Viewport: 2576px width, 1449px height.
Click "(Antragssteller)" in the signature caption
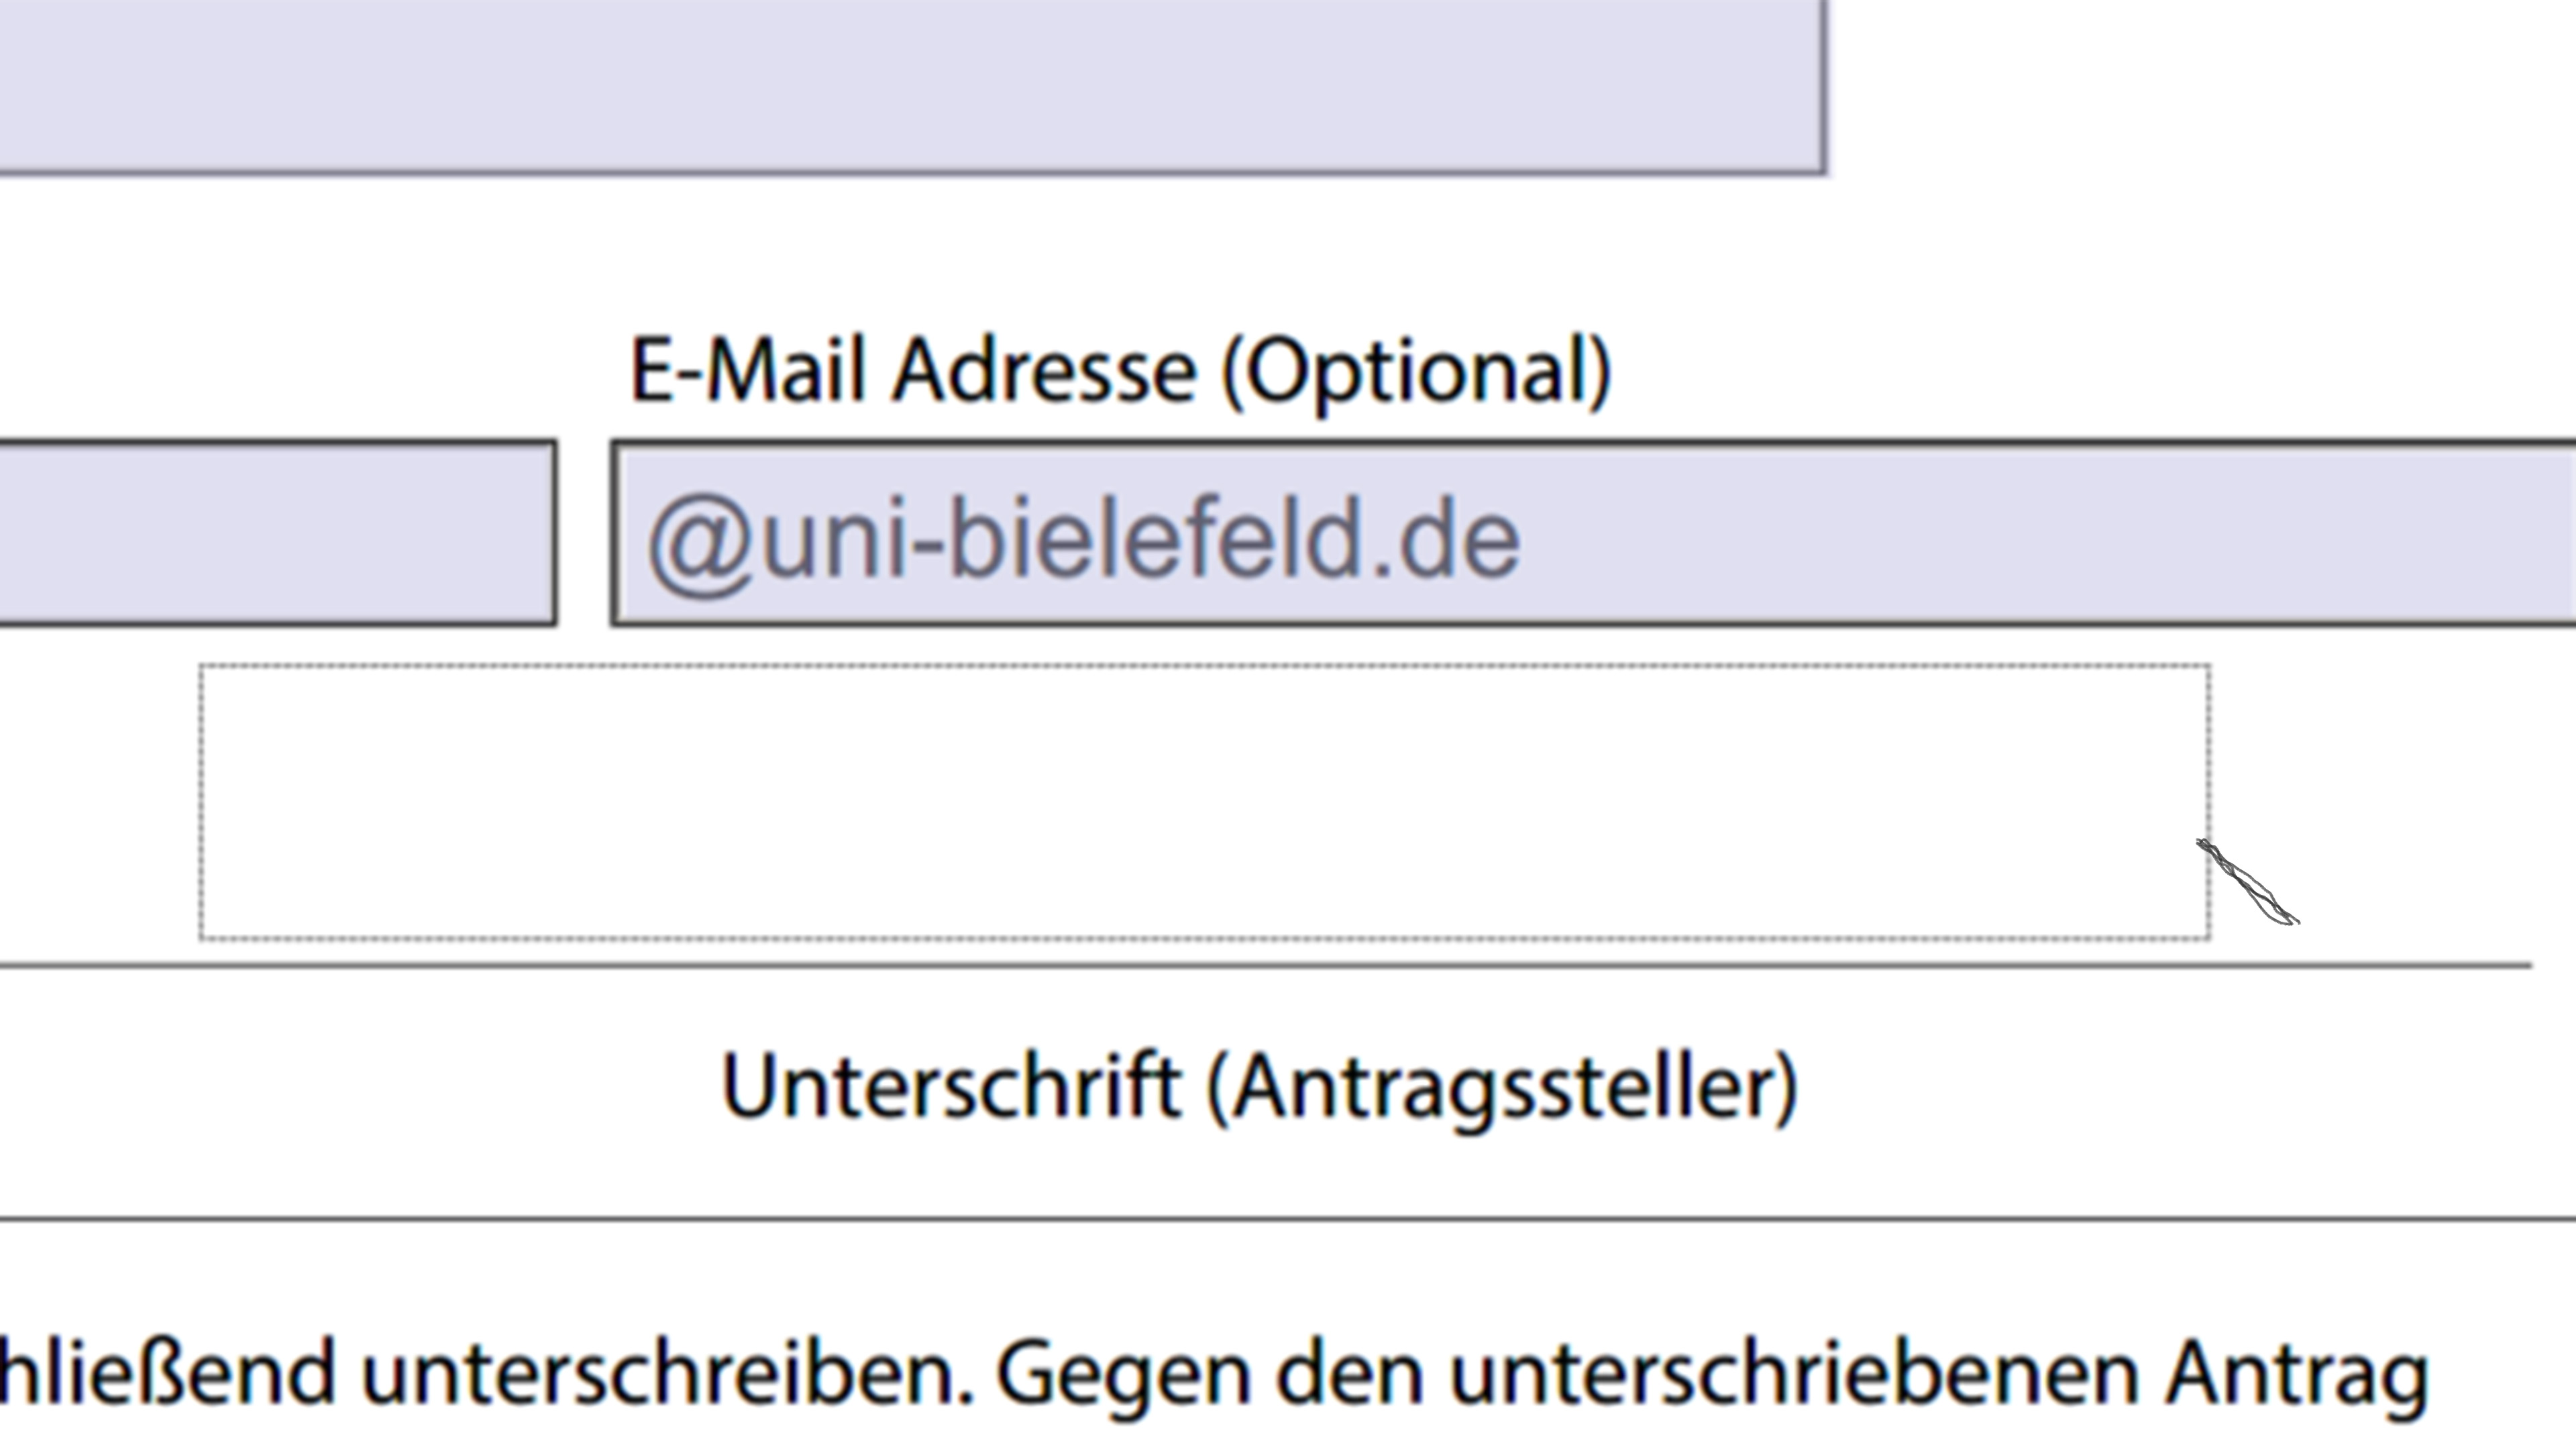[x=1503, y=1087]
